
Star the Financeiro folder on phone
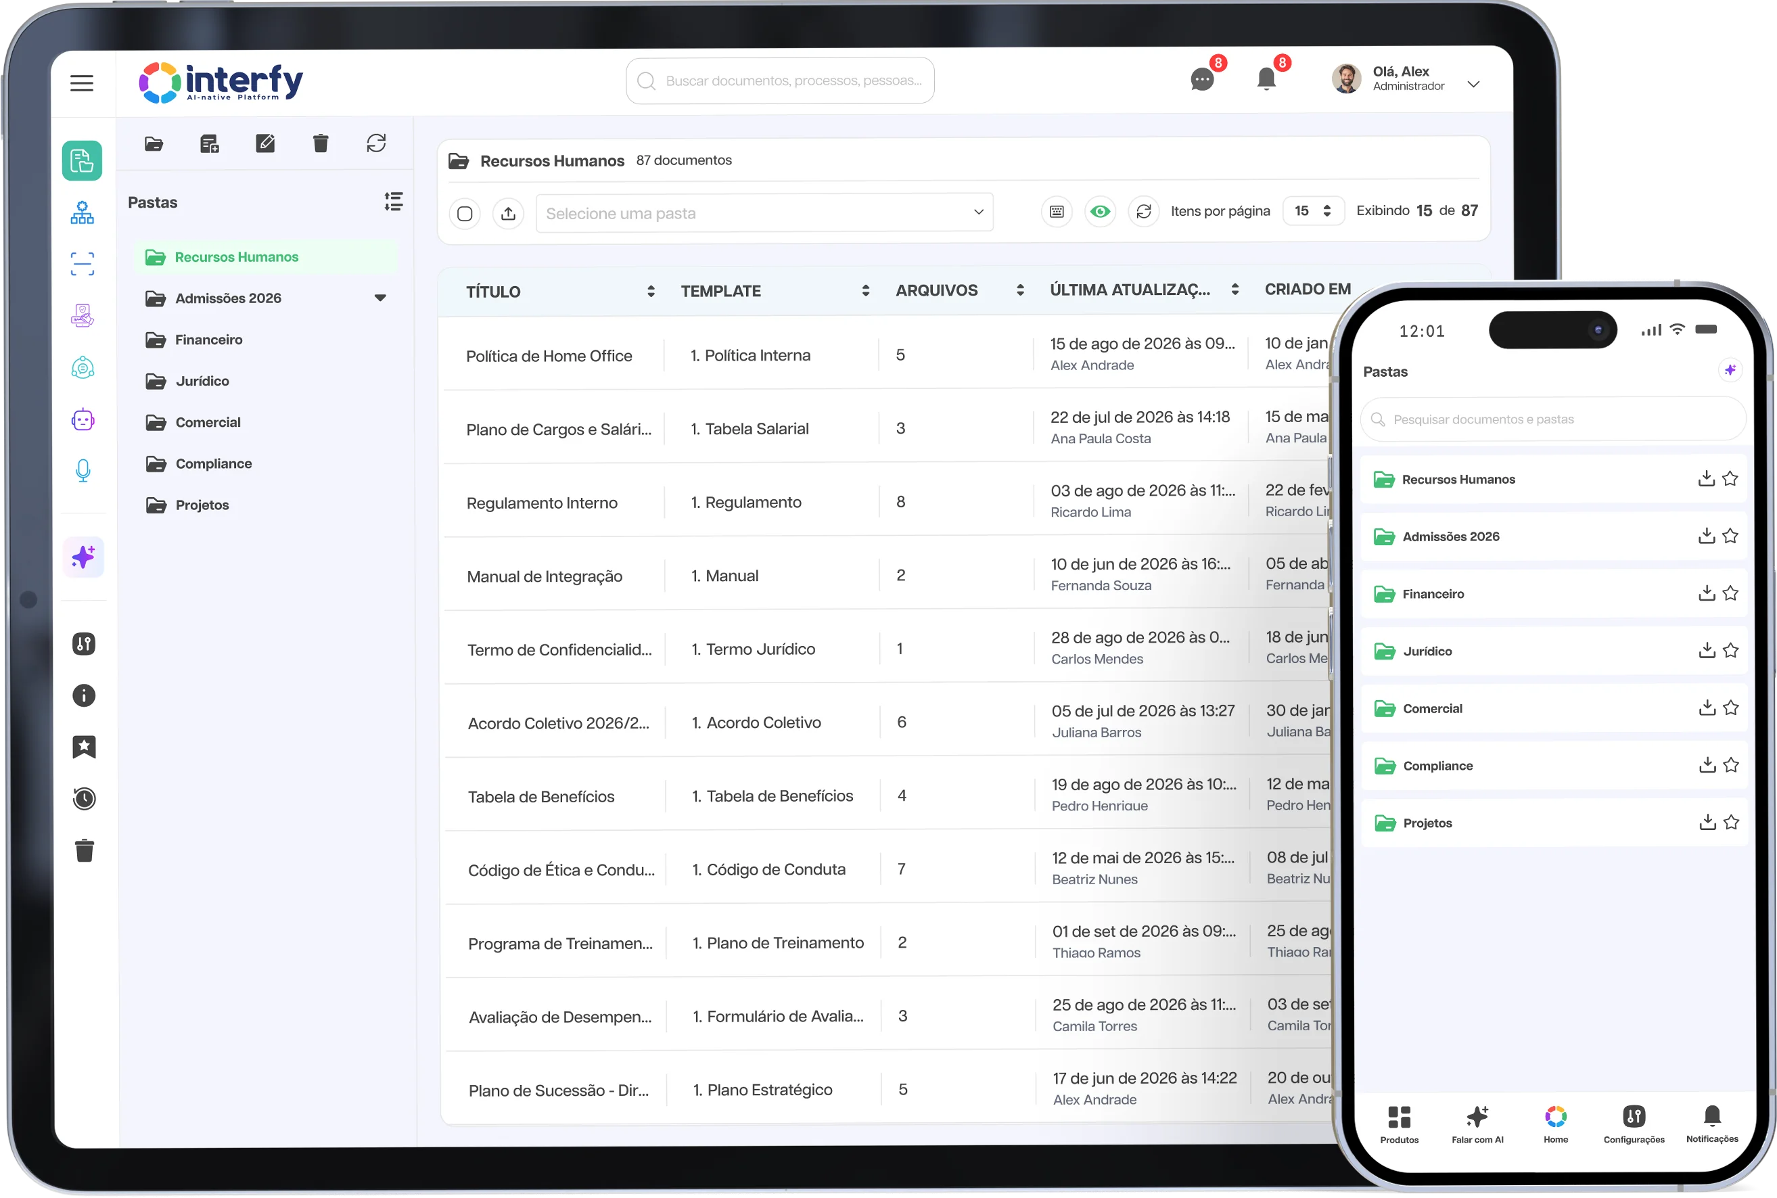(1730, 593)
